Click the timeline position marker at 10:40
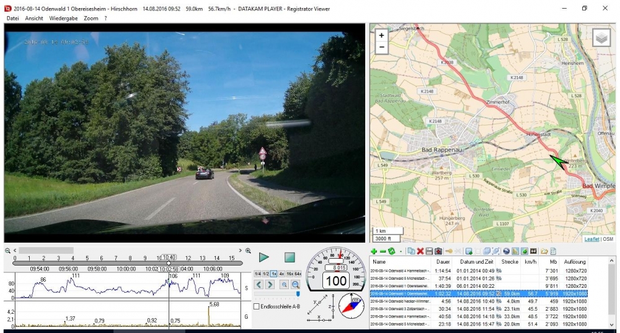620x333 pixels. tap(169, 262)
